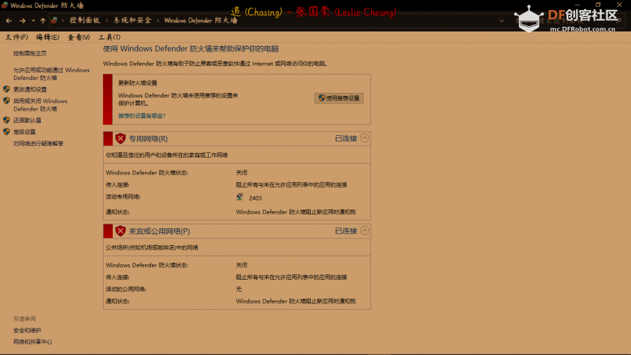Click 专用网络(R) section header

pos(236,138)
